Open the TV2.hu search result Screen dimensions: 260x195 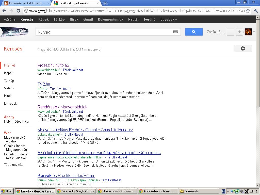pyautogui.click(x=44, y=84)
